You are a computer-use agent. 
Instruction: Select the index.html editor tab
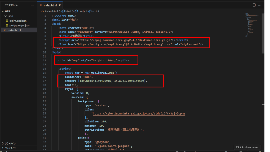(50, 5)
